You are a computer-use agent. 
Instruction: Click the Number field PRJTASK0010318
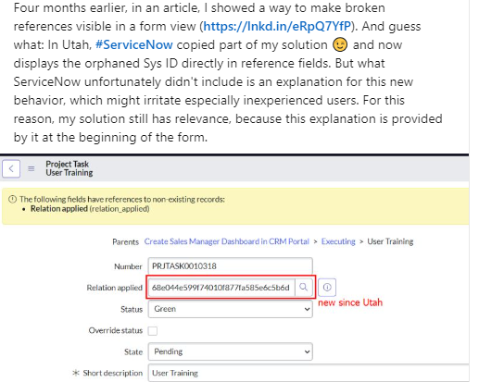point(231,266)
